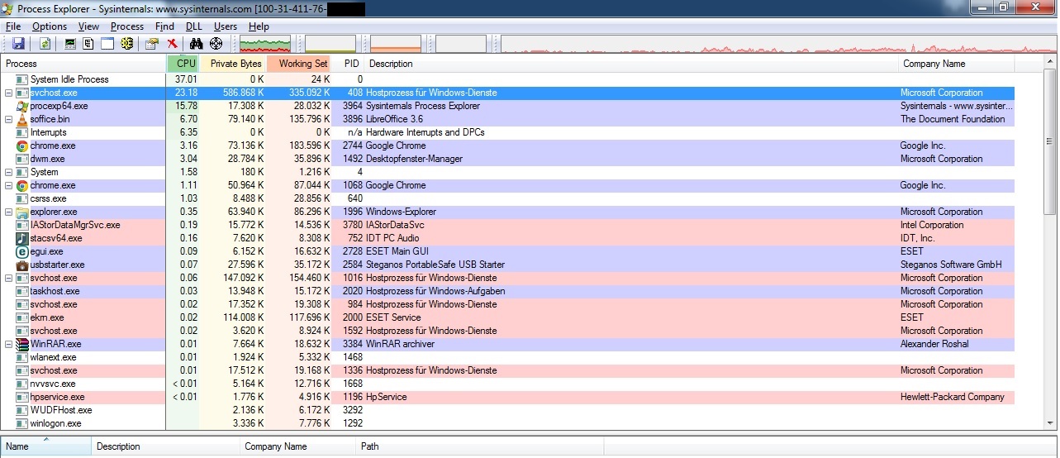Select the soffice.bin LibreOffice icon
The width and height of the screenshot is (1060, 458).
click(x=22, y=119)
